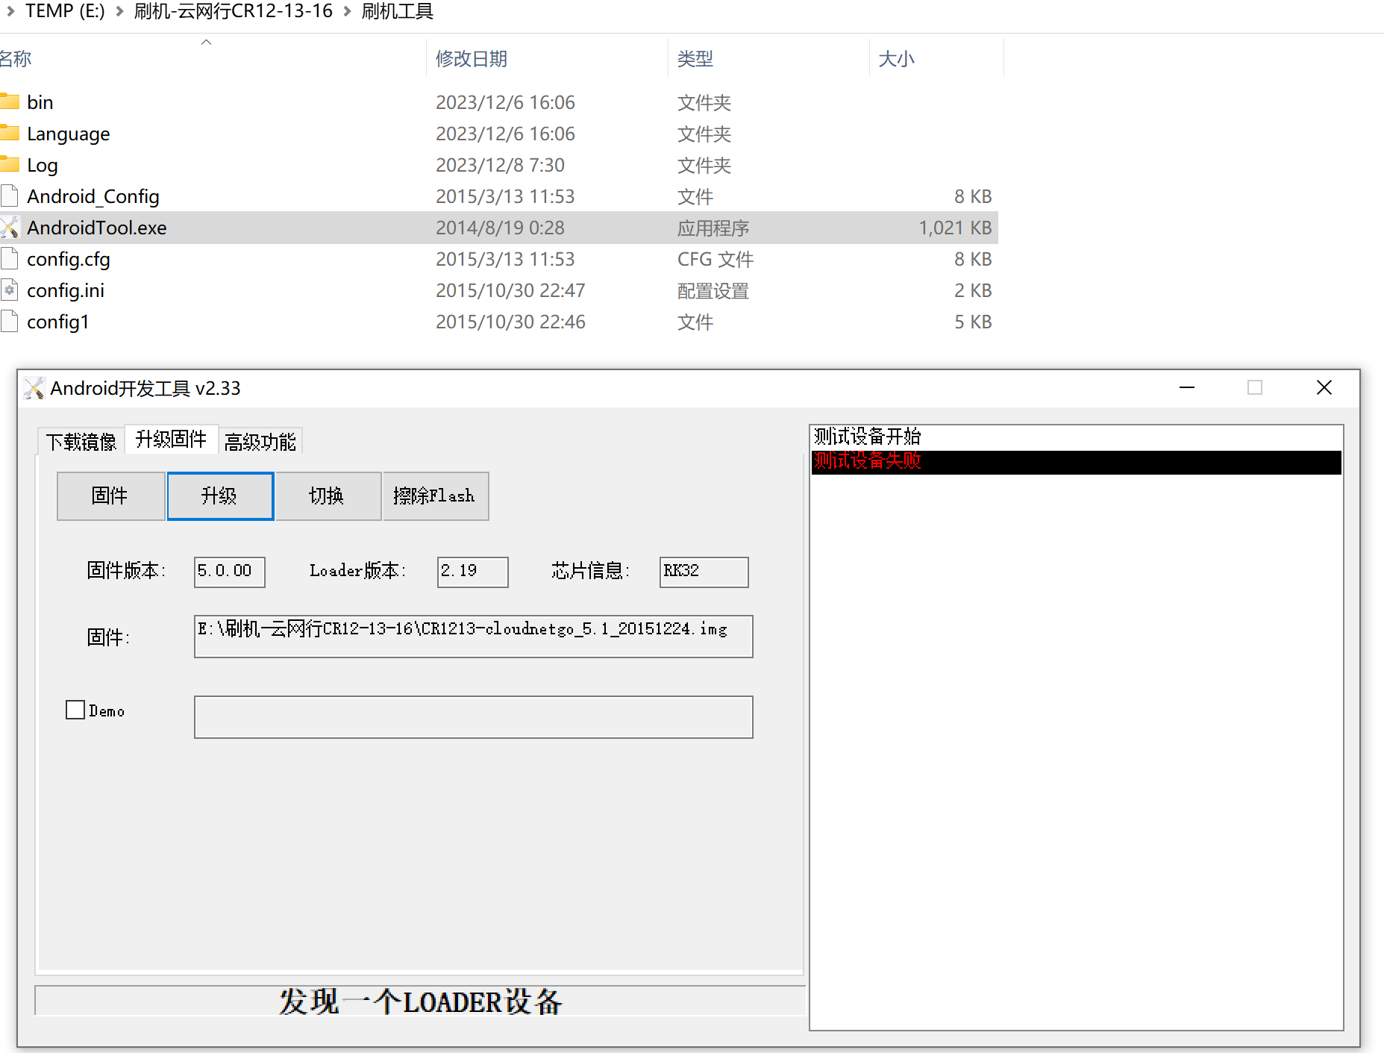Sort files by the 大小 column header
The image size is (1384, 1053).
(896, 58)
